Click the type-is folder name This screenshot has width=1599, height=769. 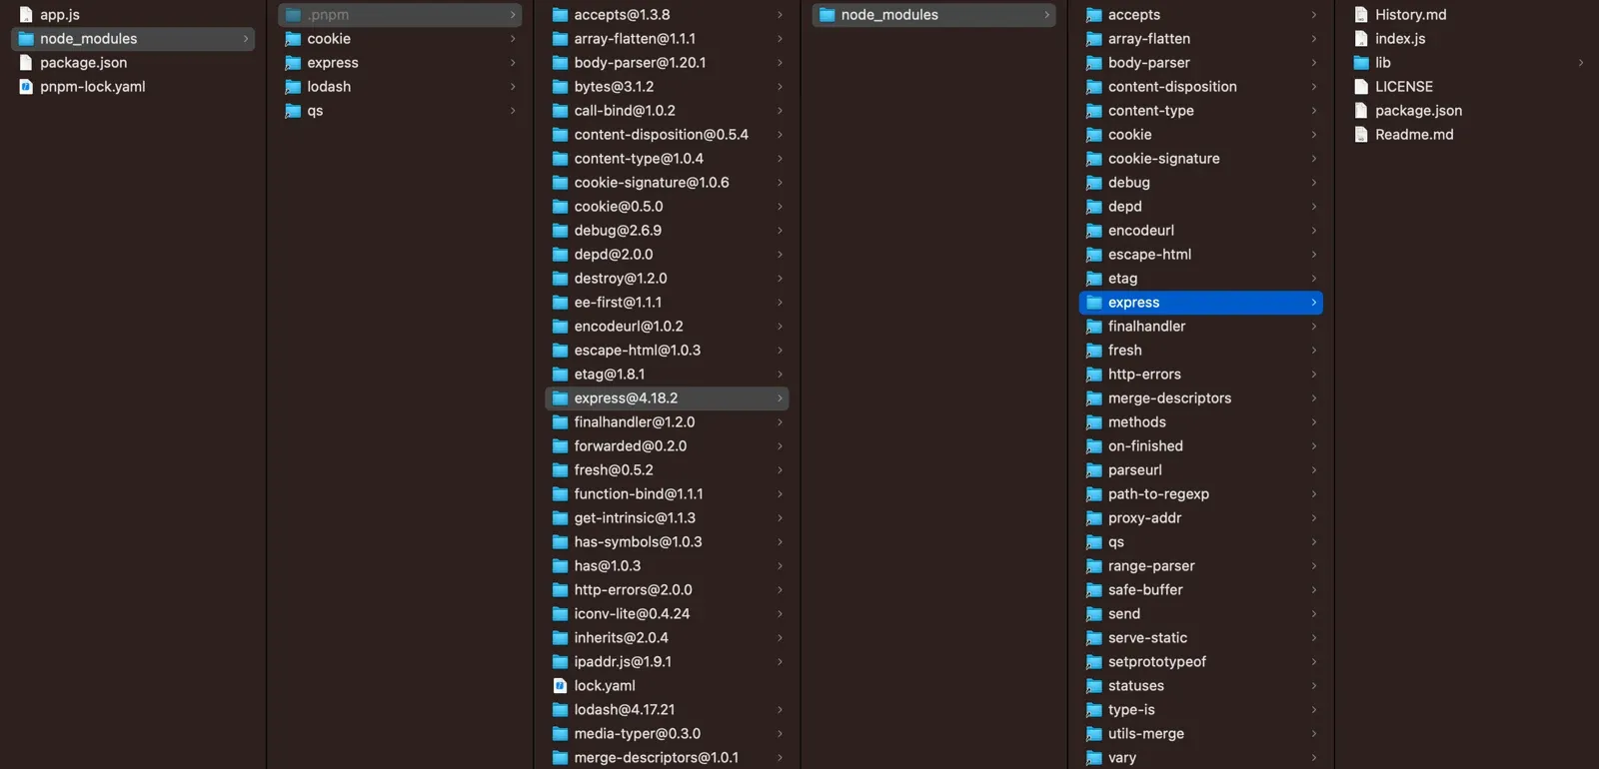point(1131,710)
